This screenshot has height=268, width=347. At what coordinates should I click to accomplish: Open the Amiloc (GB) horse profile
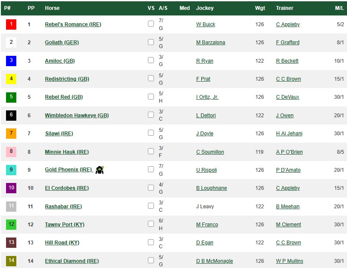60,61
